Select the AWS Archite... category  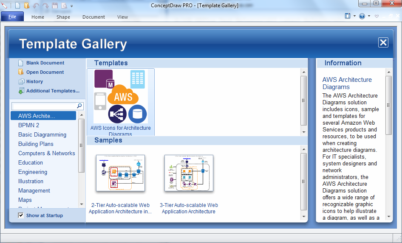pos(43,116)
